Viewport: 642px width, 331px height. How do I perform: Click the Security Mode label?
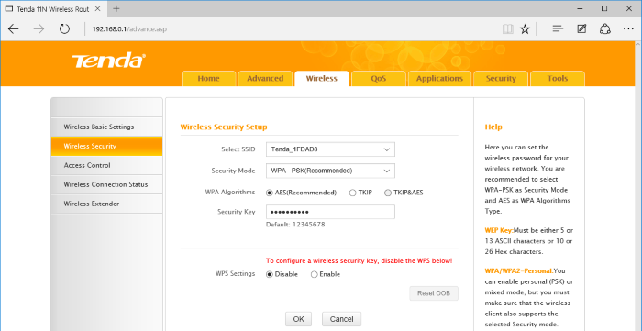(233, 171)
